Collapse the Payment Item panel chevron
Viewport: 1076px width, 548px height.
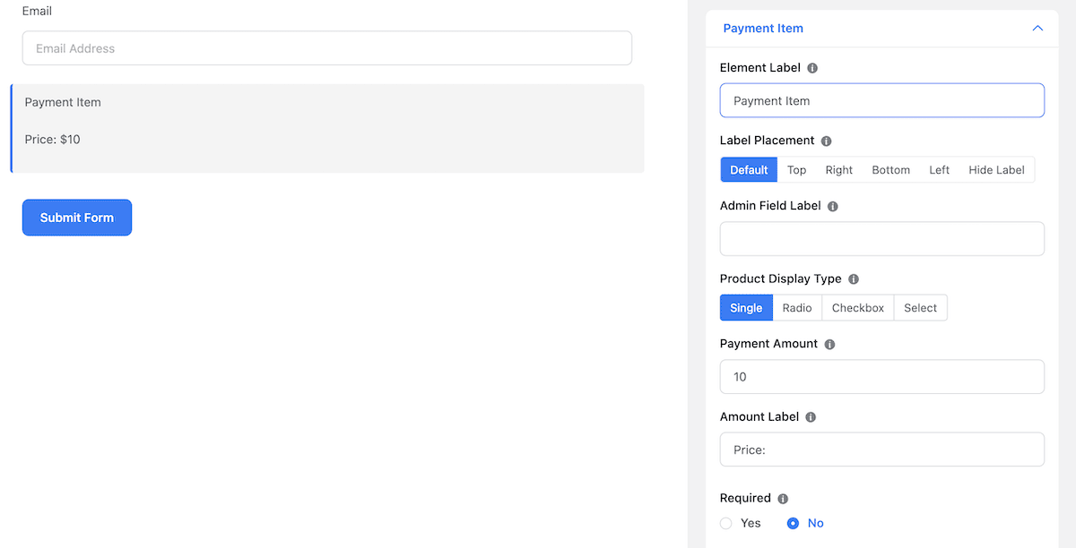(1037, 29)
